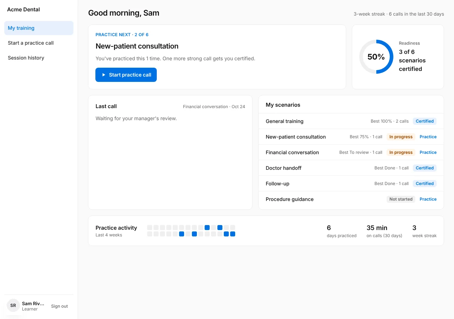Click the 3 week streak stat
The image size is (454, 319).
(x=424, y=231)
